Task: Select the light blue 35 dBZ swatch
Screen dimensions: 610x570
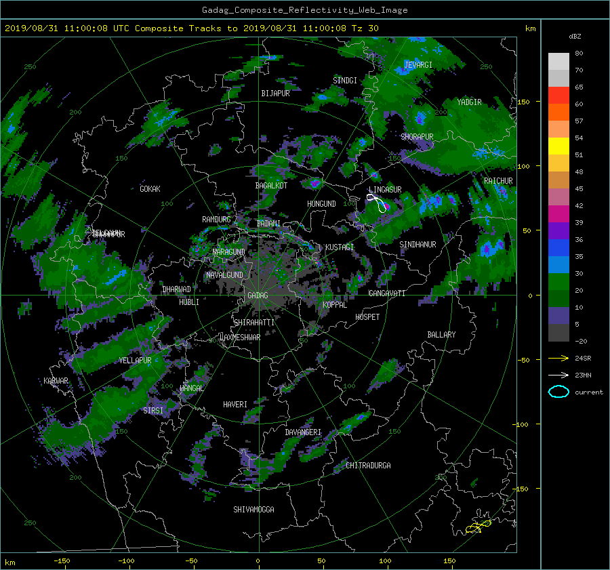Action: pos(558,264)
